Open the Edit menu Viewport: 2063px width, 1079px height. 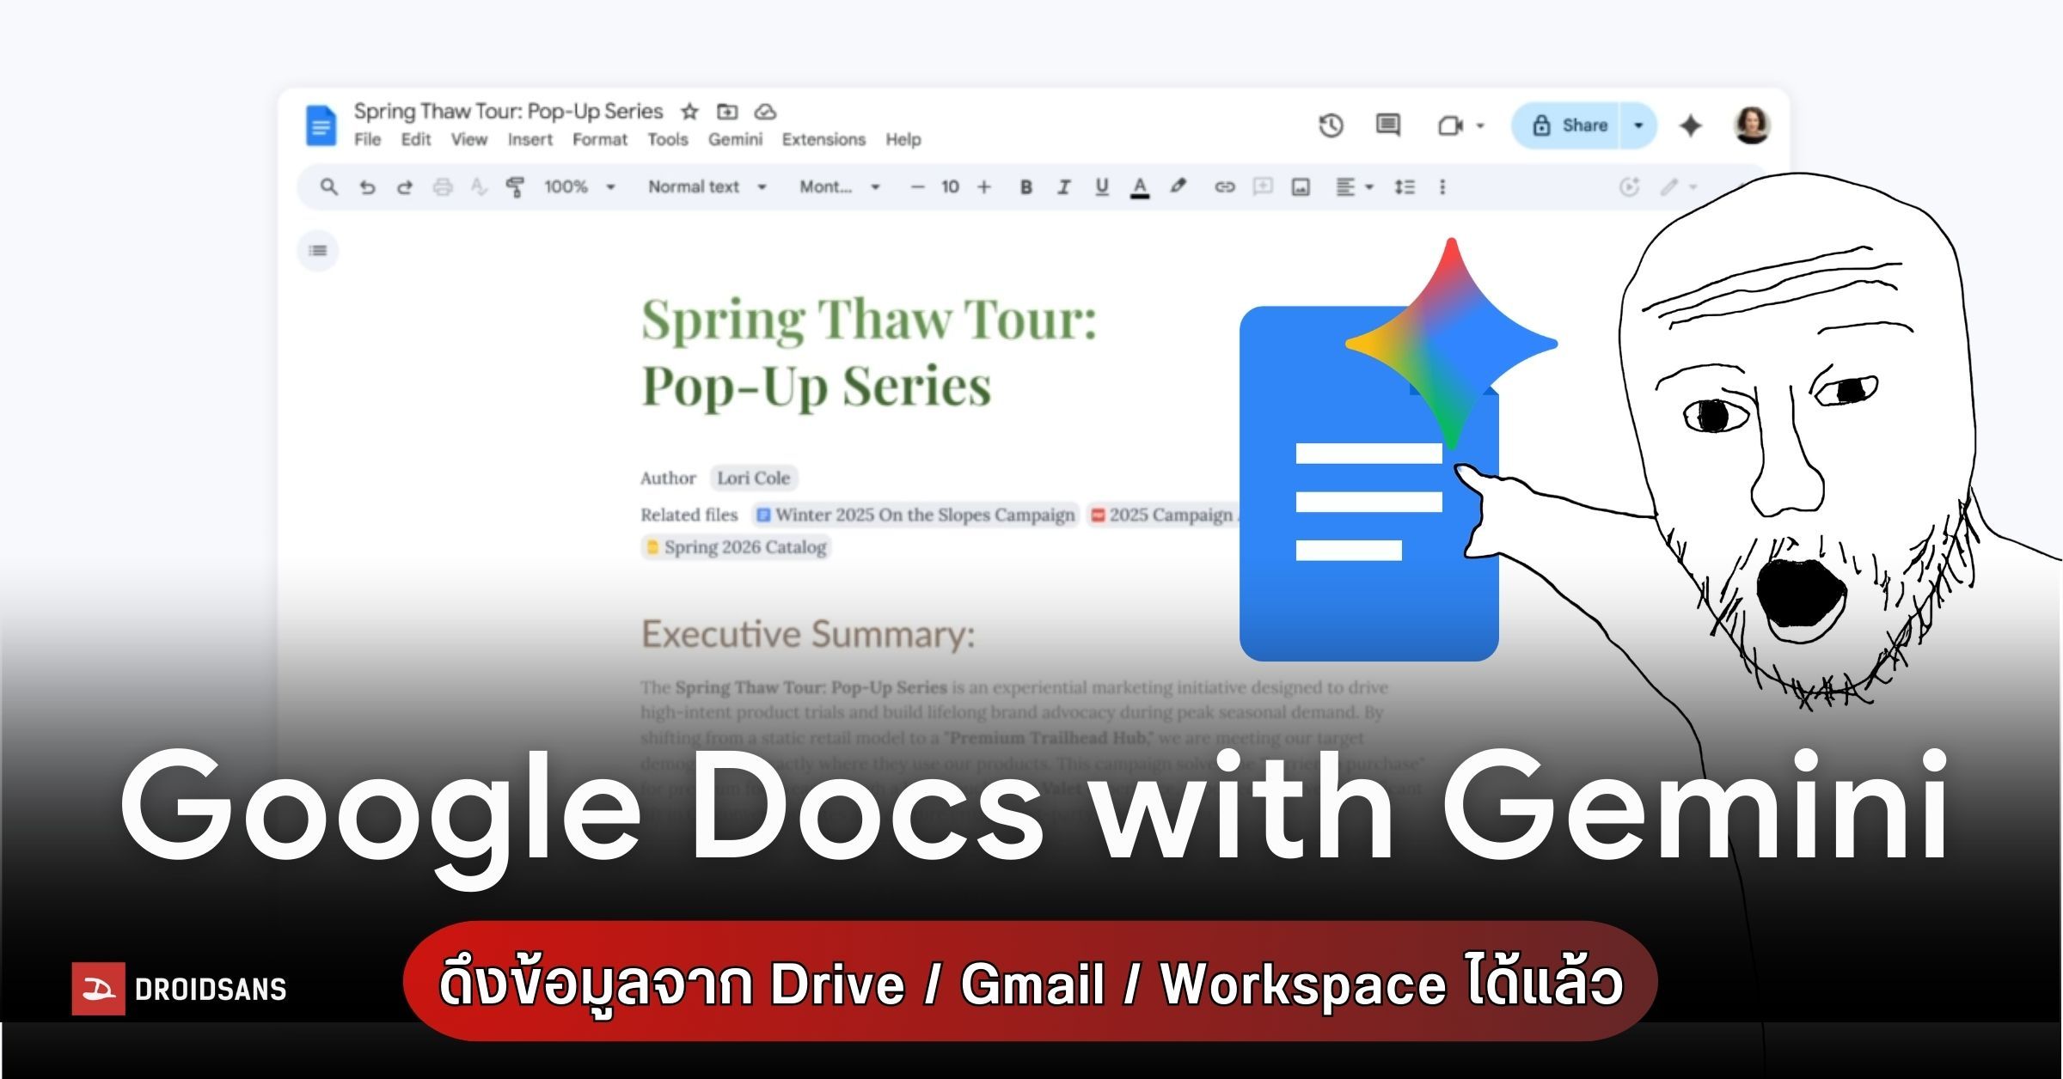416,139
